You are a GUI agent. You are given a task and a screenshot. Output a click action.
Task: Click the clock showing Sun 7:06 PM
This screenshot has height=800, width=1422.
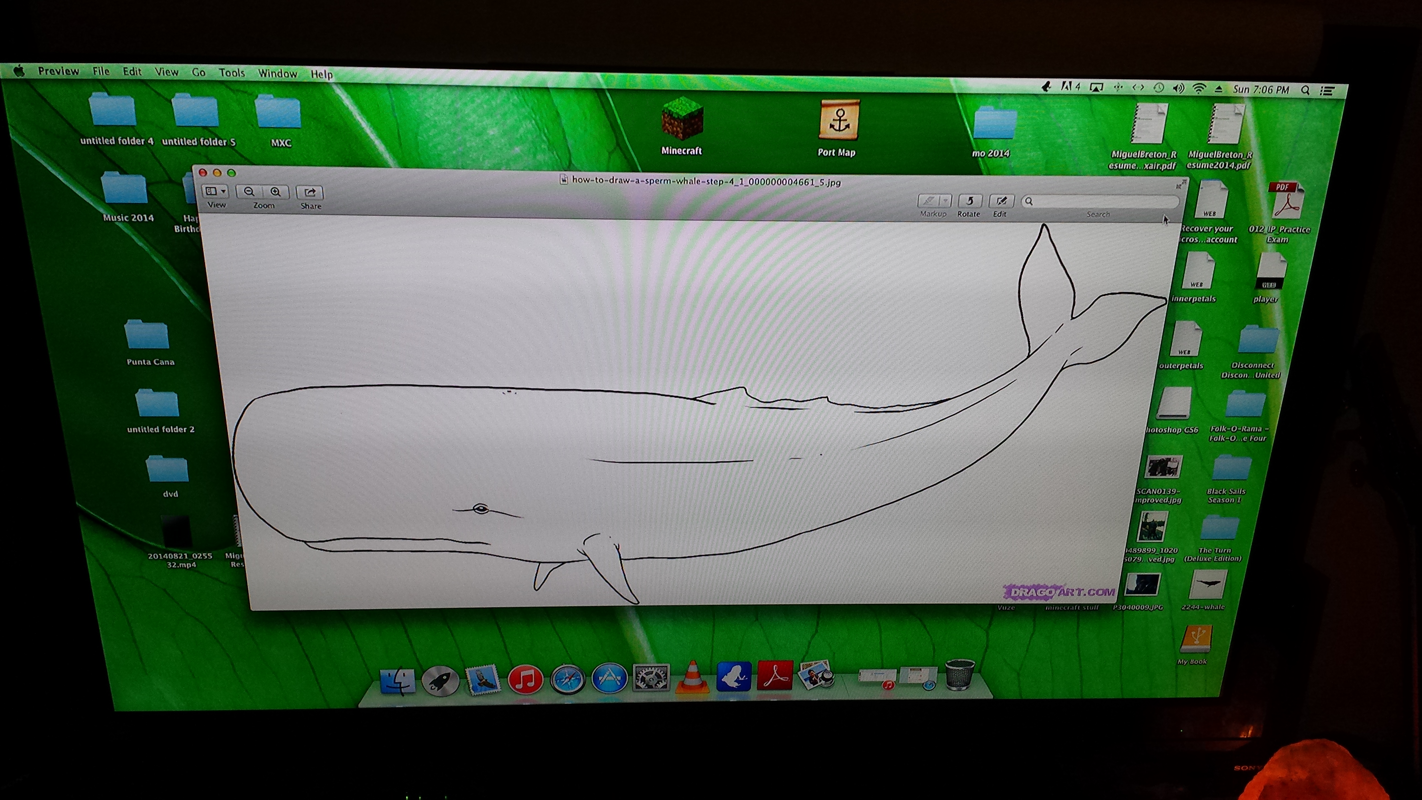pos(1261,90)
